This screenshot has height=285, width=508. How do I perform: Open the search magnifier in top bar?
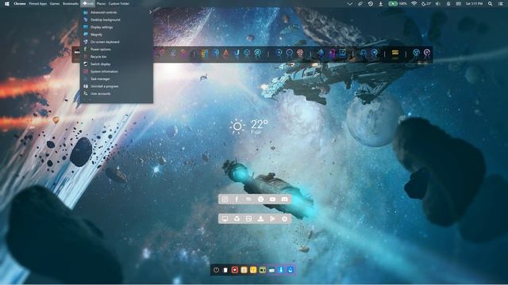click(x=491, y=4)
